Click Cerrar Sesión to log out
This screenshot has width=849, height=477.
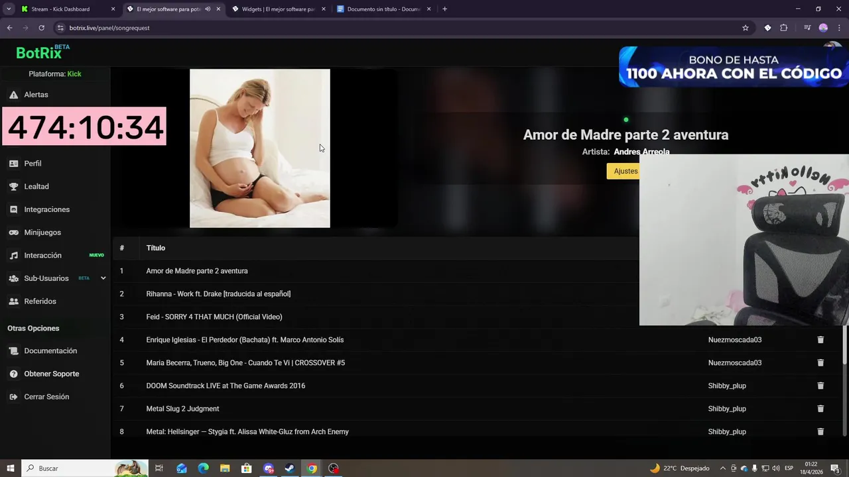[46, 397]
